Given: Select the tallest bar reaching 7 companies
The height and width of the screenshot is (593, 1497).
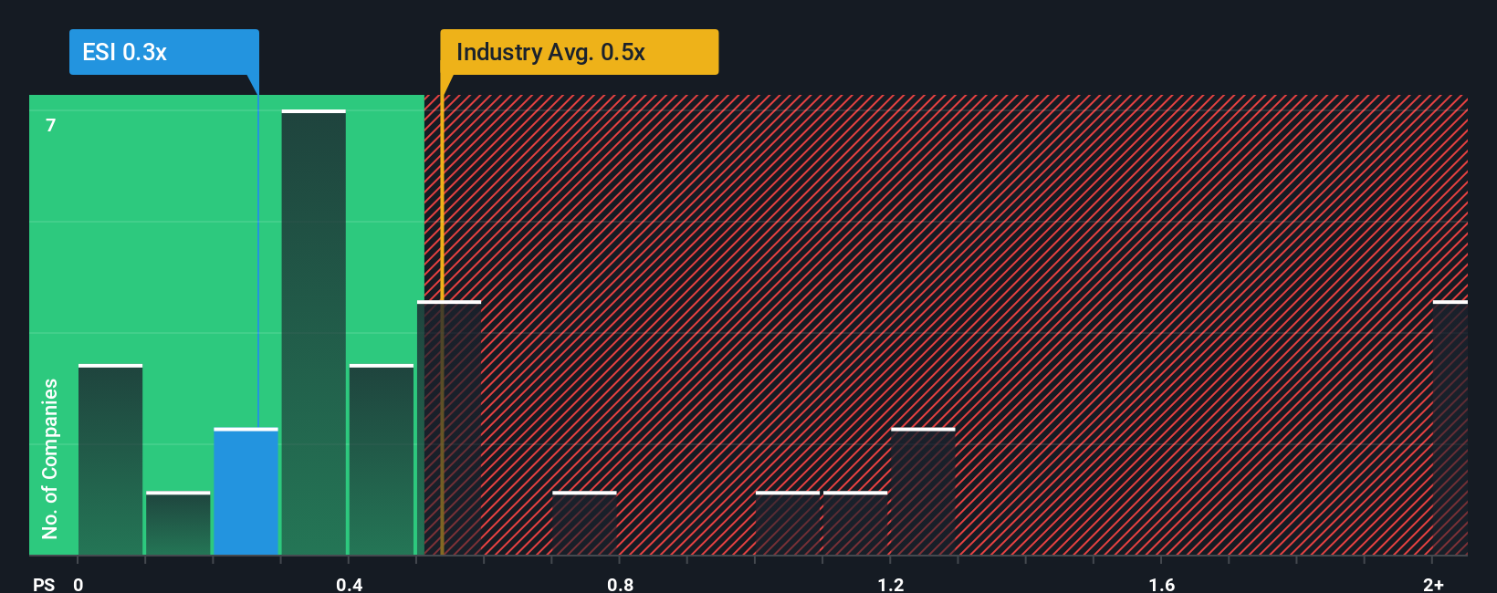Looking at the screenshot, I should click(x=314, y=333).
